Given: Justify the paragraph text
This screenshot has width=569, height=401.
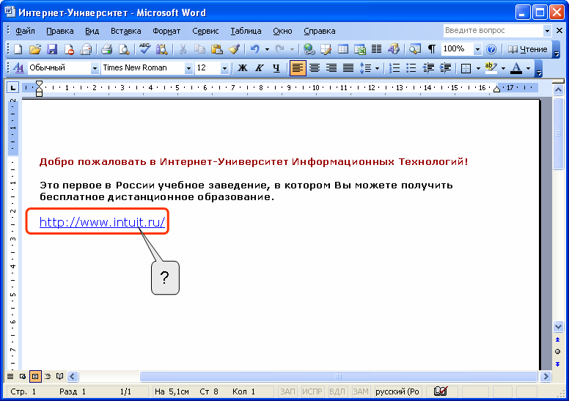Looking at the screenshot, I should click(x=348, y=68).
